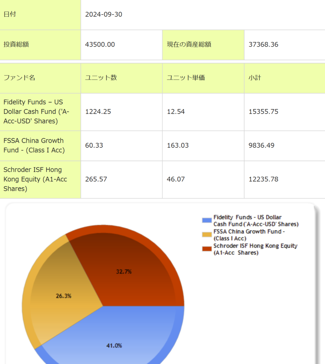Click the Schroder legend label text
The height and width of the screenshot is (364, 325).
255,249
